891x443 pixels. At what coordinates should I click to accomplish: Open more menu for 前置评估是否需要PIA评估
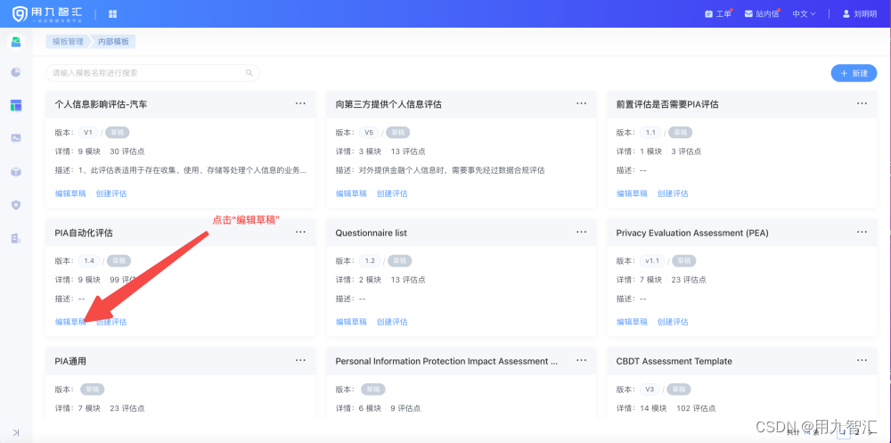click(x=862, y=103)
